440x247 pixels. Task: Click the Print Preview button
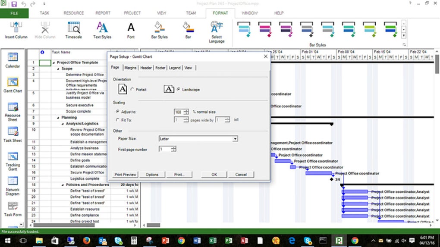pyautogui.click(x=125, y=175)
